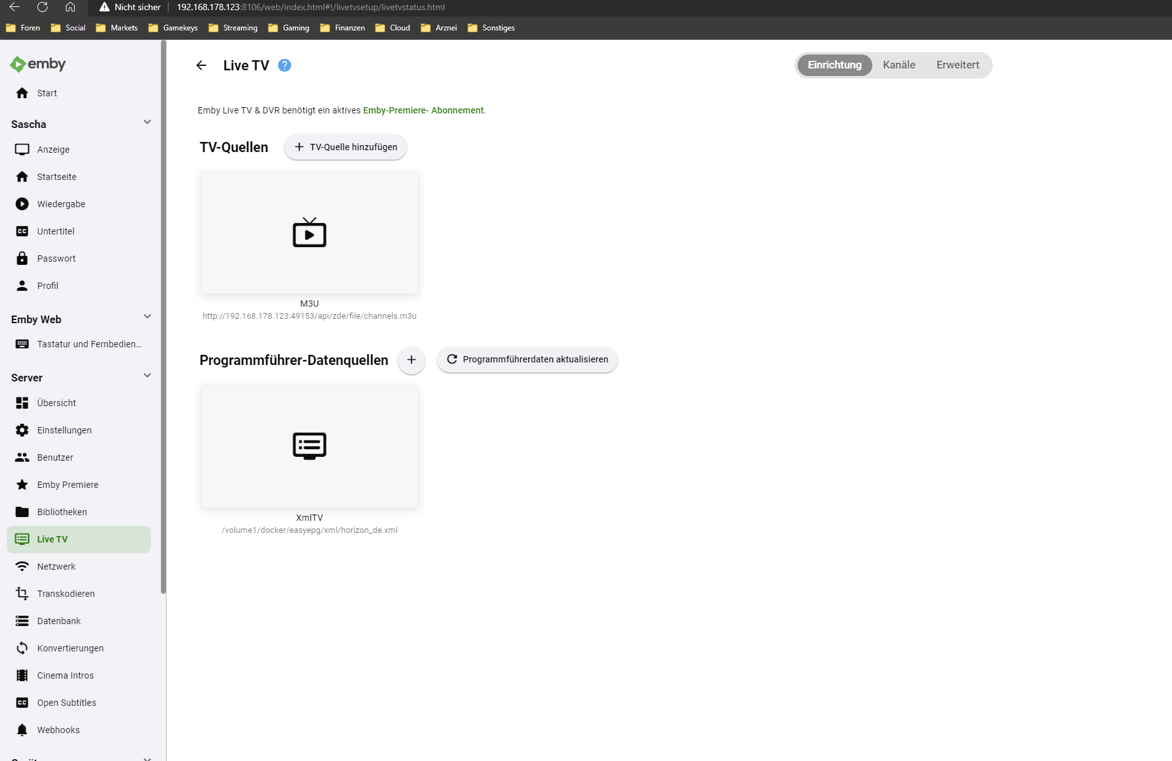Open Cinema Intros settings
This screenshot has height=761, width=1172.
79,675
